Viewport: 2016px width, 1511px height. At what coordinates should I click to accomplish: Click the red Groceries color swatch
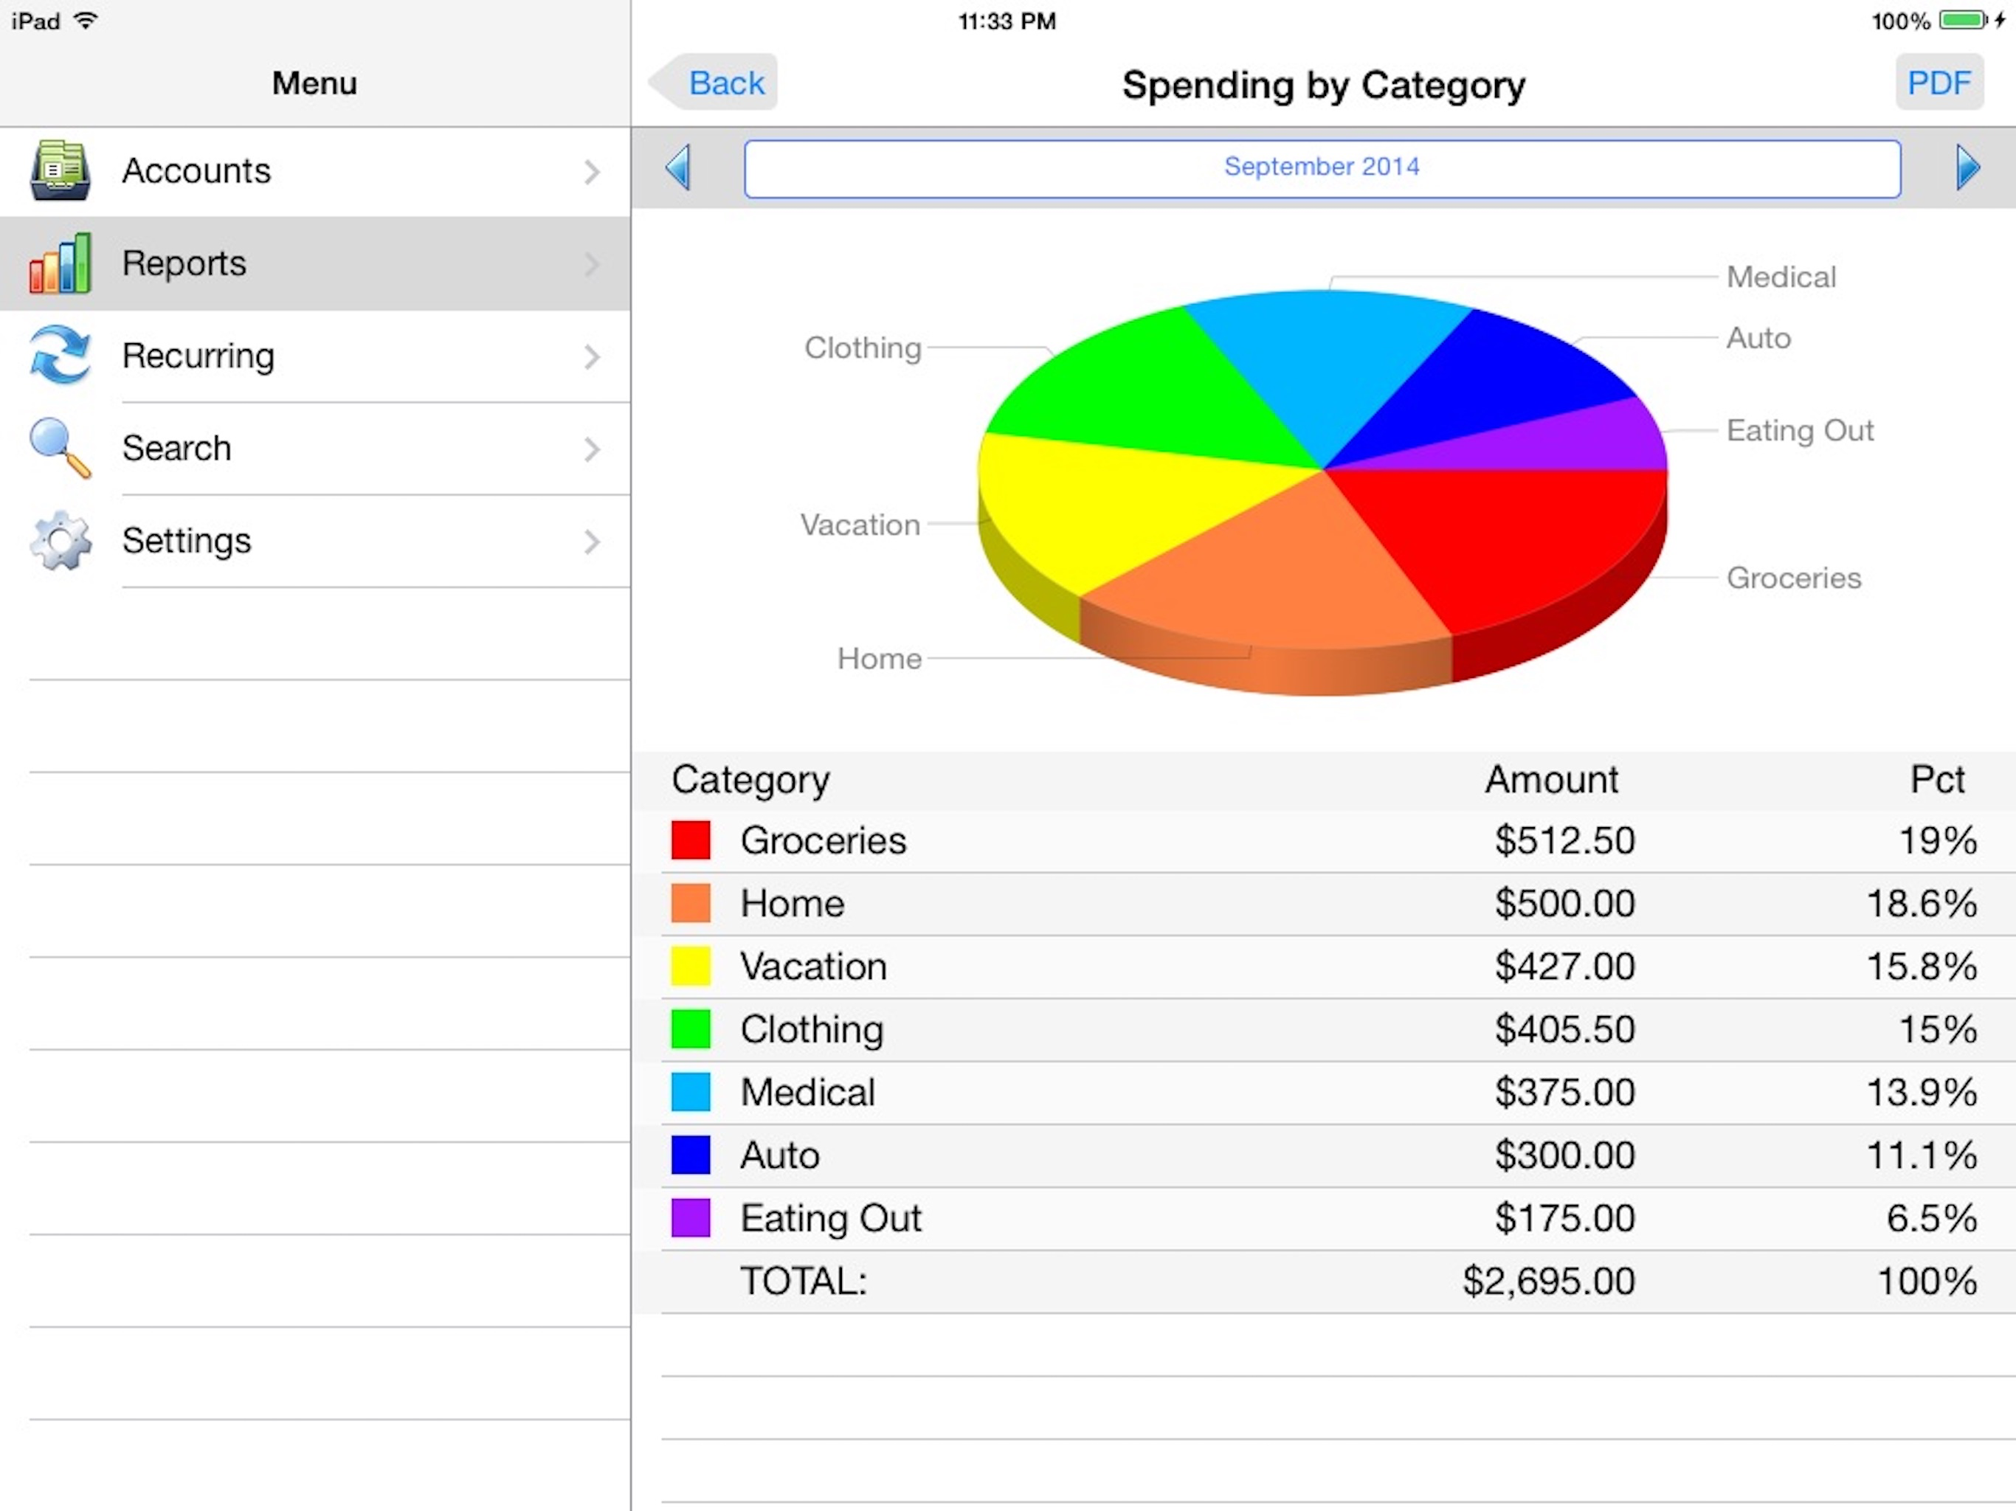pos(690,840)
